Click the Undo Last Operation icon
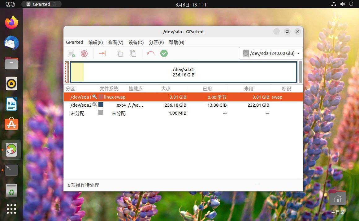 (150, 53)
